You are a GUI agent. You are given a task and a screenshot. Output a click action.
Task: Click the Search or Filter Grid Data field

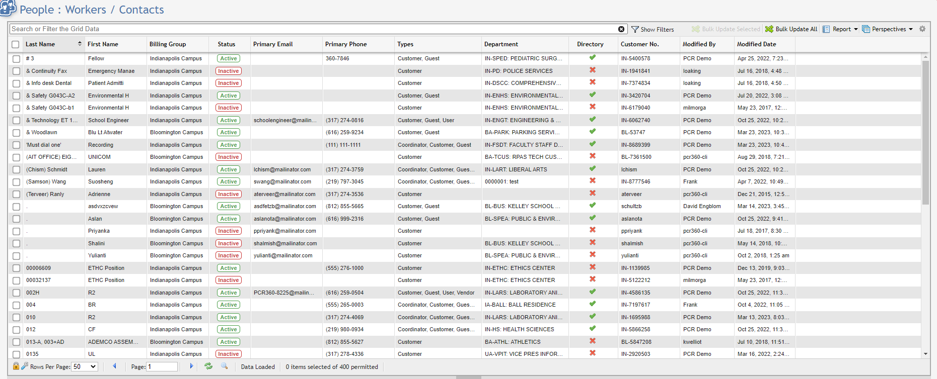(x=312, y=29)
